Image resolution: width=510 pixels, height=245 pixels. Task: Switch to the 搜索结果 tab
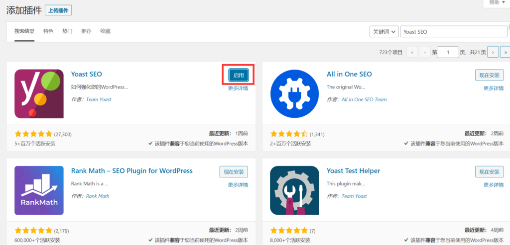point(24,31)
